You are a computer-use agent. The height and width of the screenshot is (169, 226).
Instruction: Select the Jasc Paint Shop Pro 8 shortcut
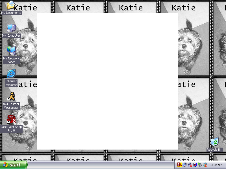coord(11,119)
